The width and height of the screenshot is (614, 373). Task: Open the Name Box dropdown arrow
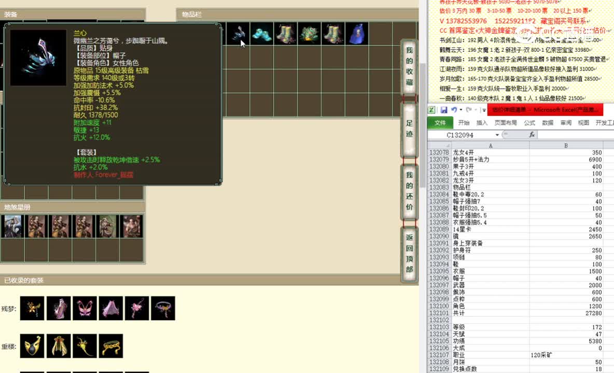pos(497,135)
